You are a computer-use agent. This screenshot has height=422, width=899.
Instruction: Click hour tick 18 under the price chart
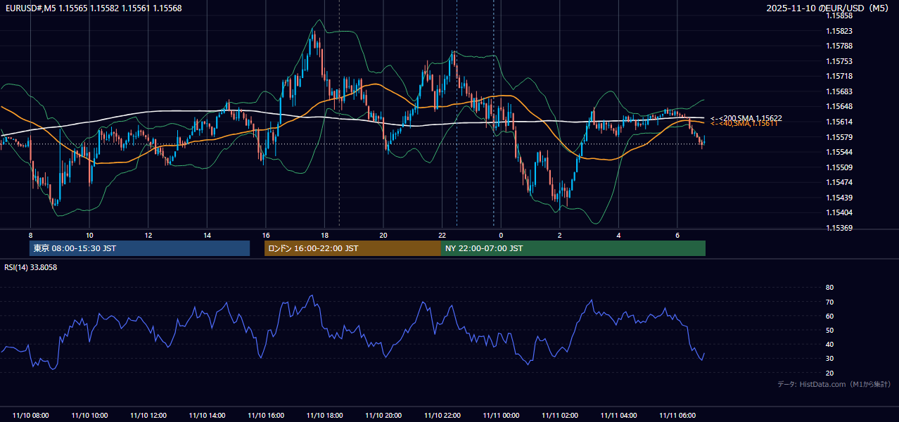click(x=324, y=235)
